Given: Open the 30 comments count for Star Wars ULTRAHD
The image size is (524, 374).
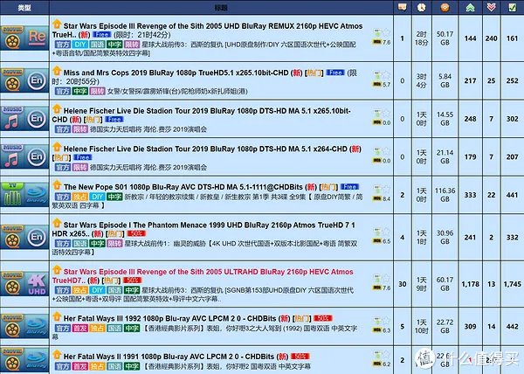Looking at the screenshot, I should [402, 283].
